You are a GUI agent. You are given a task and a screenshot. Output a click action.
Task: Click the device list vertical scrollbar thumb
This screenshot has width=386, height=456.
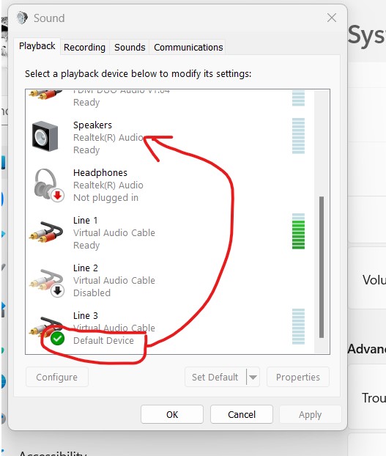pos(322,267)
